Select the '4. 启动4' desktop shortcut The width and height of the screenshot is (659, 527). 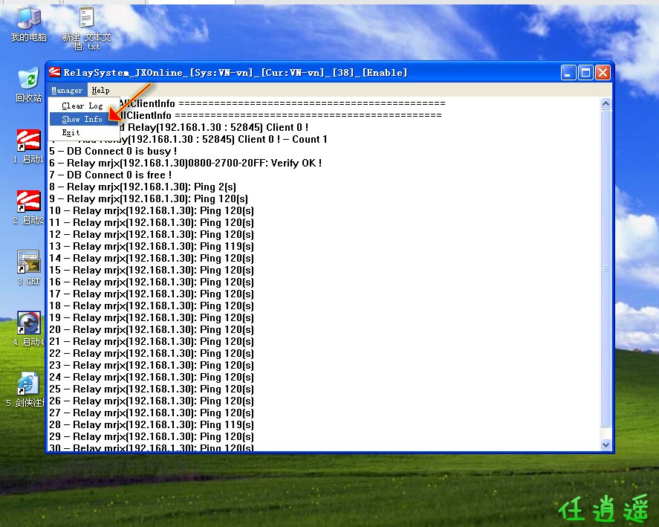click(x=28, y=329)
